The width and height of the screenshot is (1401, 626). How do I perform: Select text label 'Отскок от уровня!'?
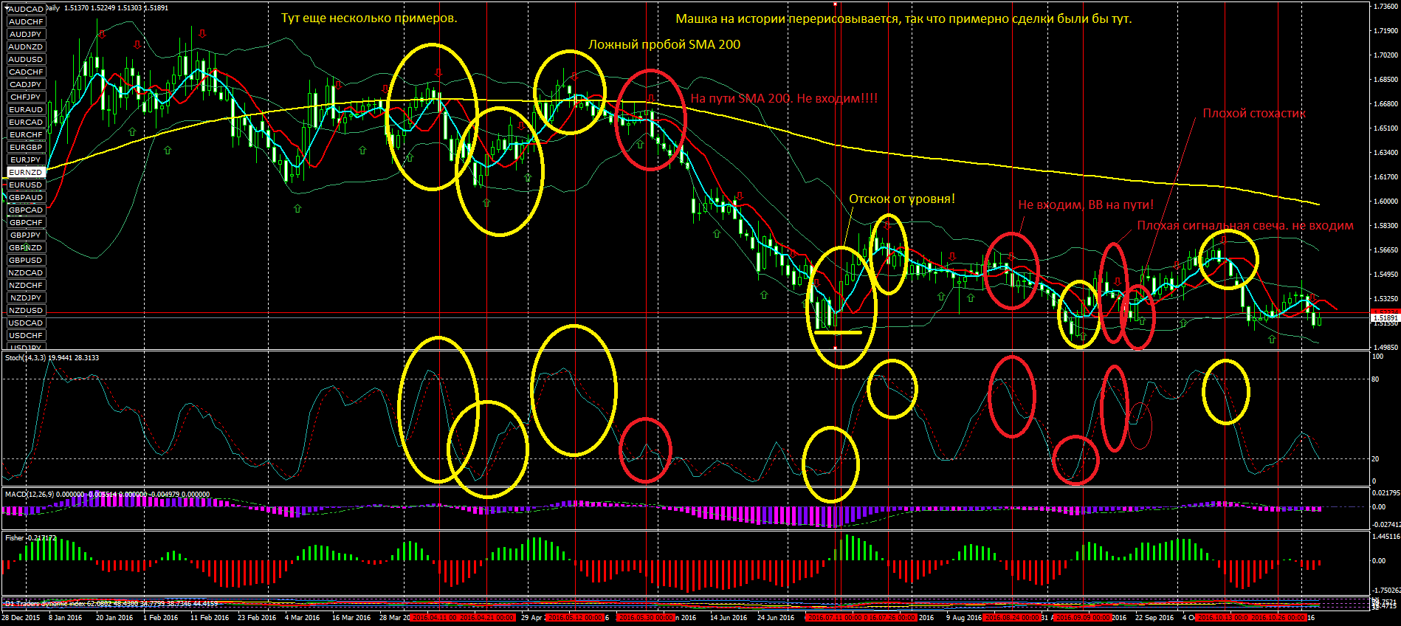click(x=902, y=199)
